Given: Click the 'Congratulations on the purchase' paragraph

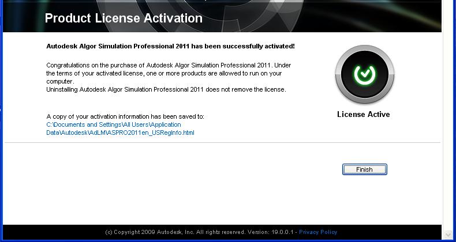Looking at the screenshot, I should [x=169, y=73].
